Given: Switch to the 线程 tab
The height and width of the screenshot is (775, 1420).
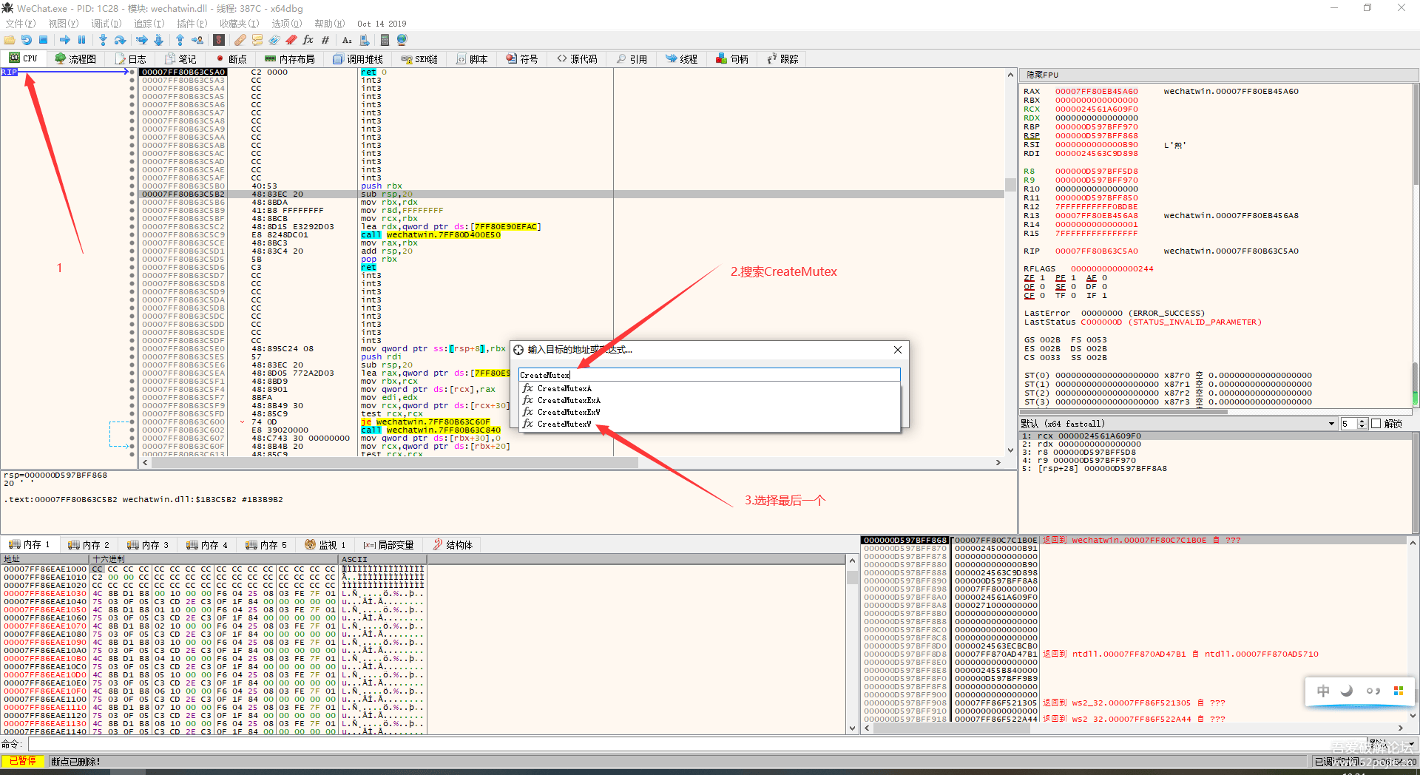Looking at the screenshot, I should click(682, 59).
